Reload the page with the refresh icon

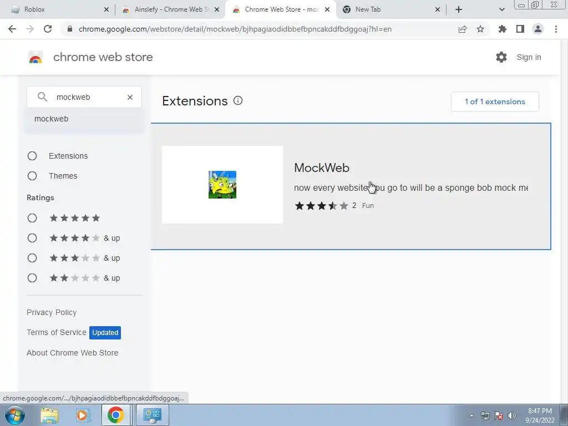48,29
